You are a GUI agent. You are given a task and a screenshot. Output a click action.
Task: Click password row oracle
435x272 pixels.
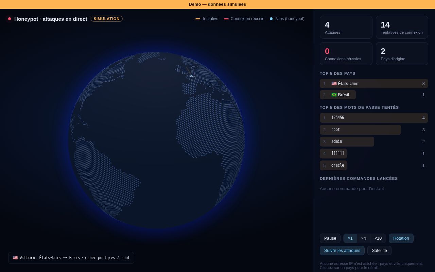[x=374, y=165]
